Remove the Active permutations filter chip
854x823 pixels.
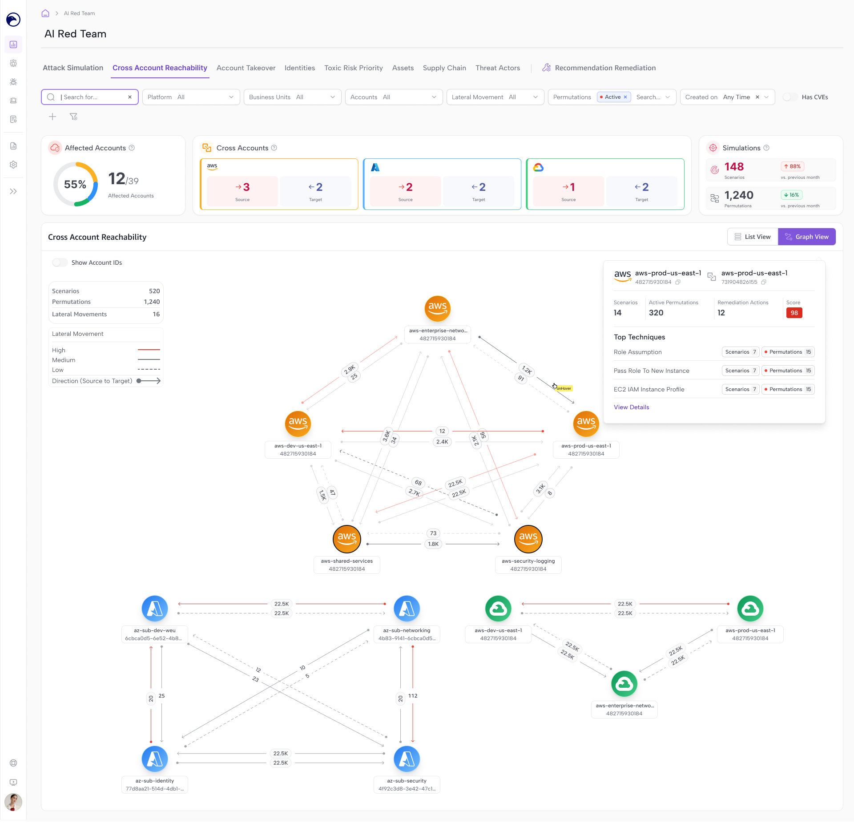tap(625, 97)
